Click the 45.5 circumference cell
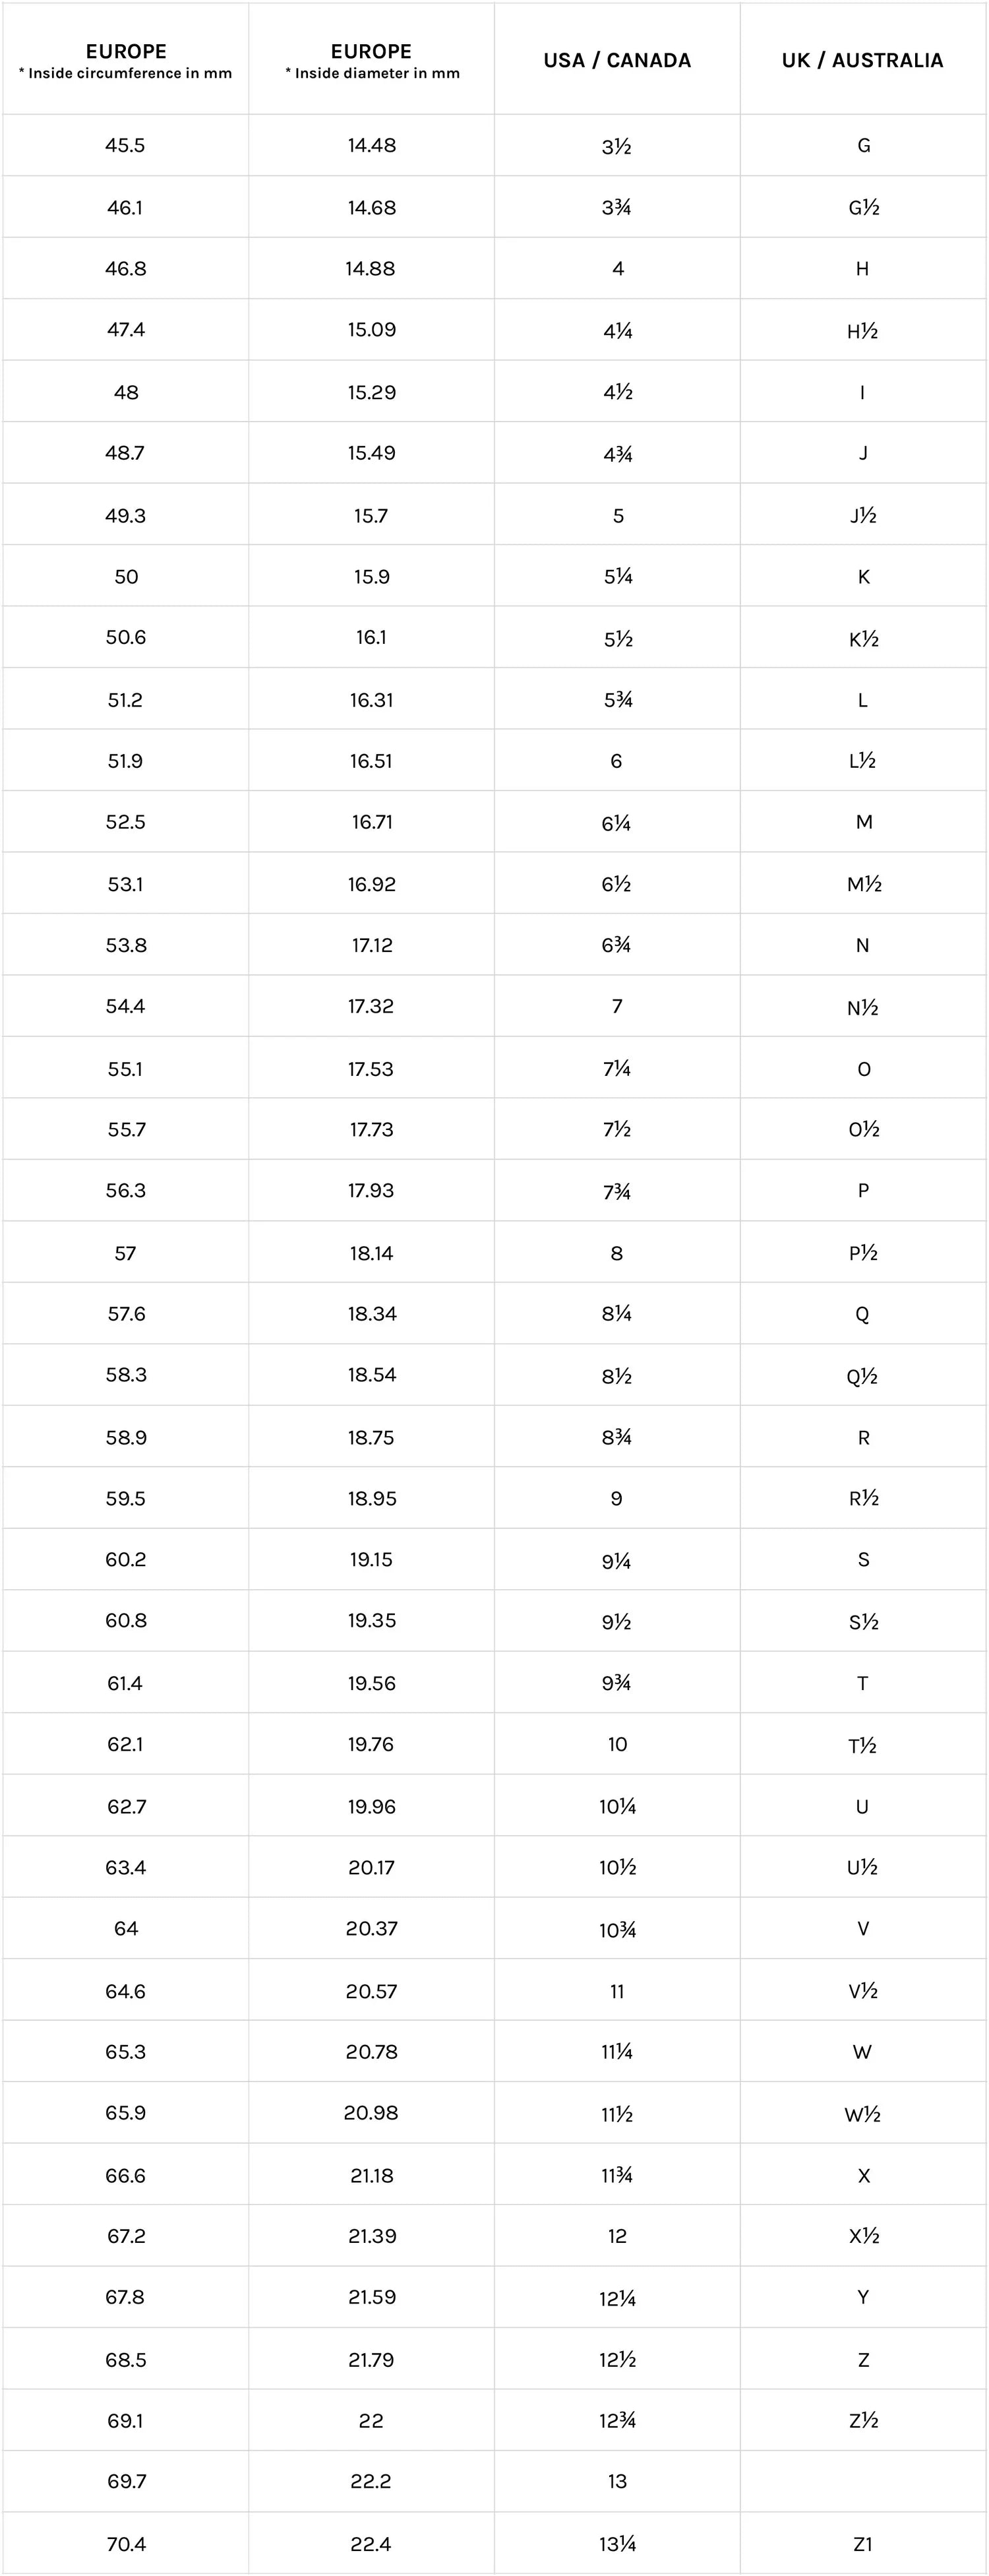The width and height of the screenshot is (989, 2576). 126,145
